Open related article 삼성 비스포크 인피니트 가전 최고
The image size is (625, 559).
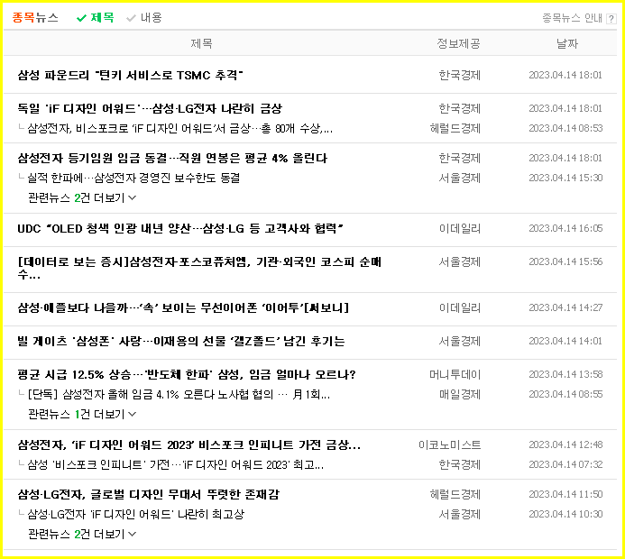pyautogui.click(x=175, y=464)
